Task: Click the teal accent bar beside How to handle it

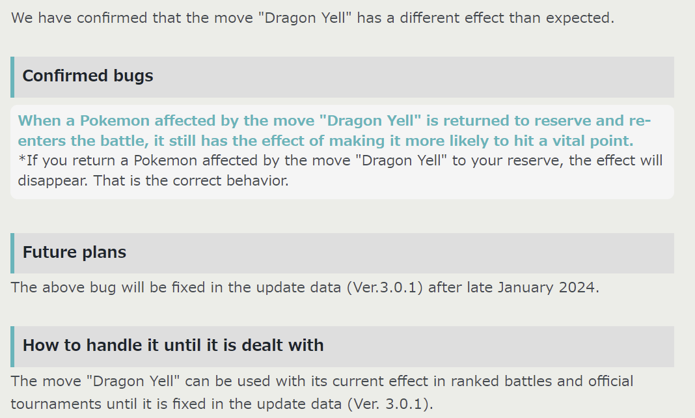Action: (12, 346)
